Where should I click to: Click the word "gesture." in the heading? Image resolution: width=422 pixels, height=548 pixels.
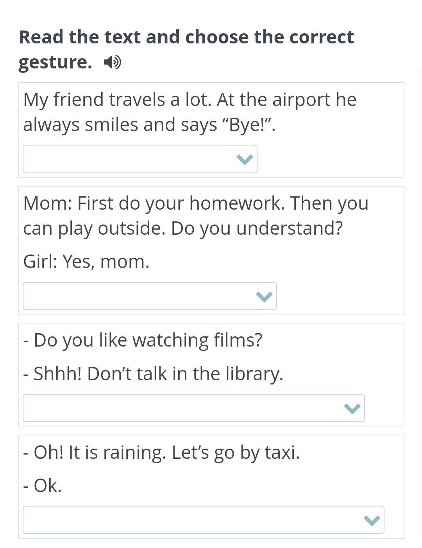pyautogui.click(x=55, y=62)
